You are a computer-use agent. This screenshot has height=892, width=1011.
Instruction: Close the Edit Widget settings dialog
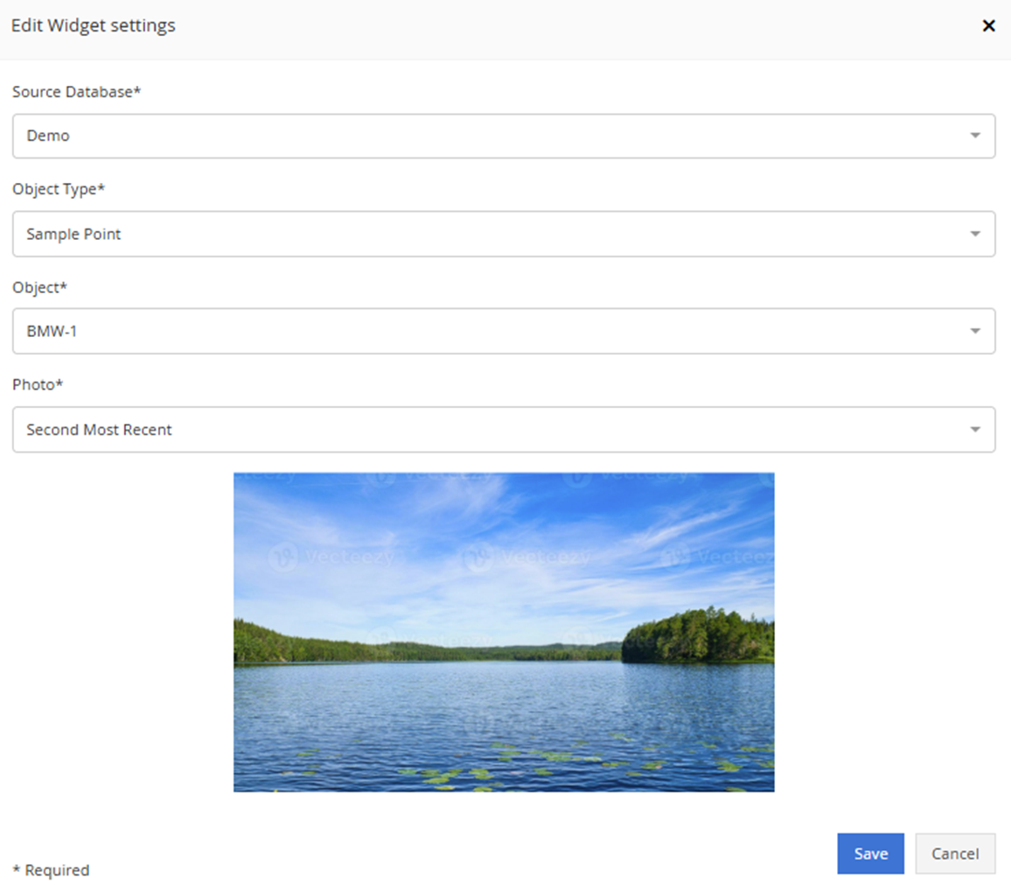pos(988,26)
